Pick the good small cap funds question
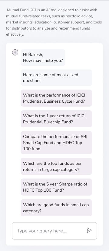 [x=56, y=208]
